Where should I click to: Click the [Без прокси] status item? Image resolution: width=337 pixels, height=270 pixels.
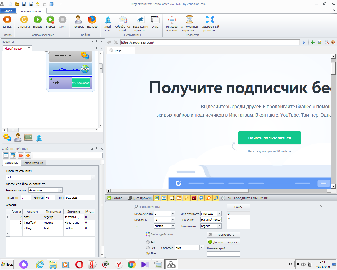coord(140,198)
